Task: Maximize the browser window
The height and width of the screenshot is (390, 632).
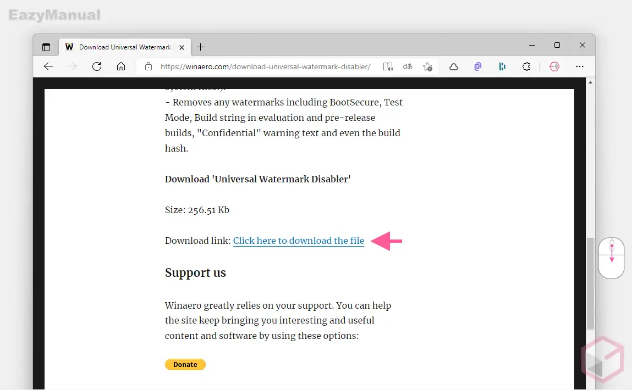Action: click(x=557, y=46)
